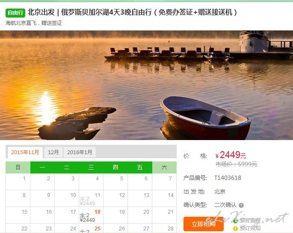Click the yellow exclamation icon beside 预订须知
The image size is (293, 233).
click(x=235, y=228)
